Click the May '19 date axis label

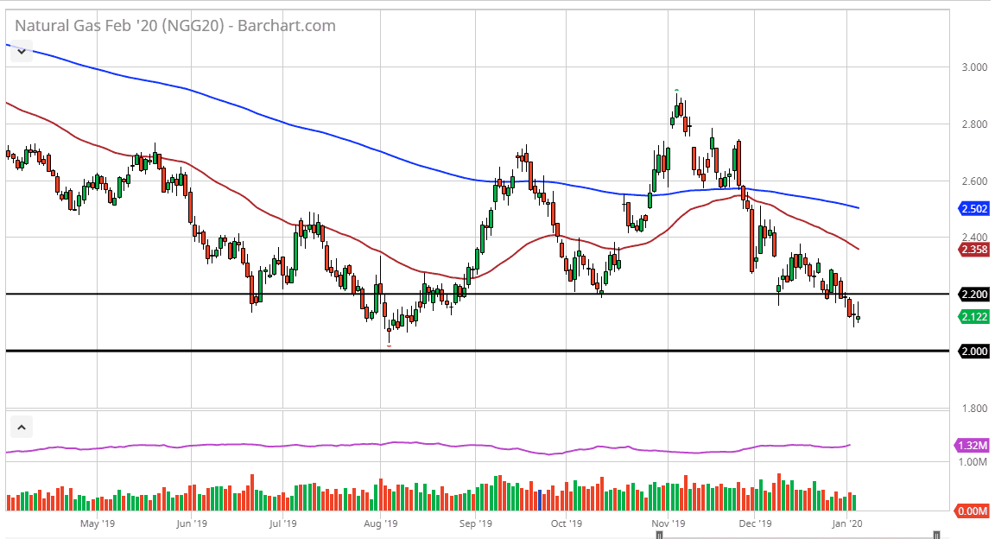(x=98, y=523)
